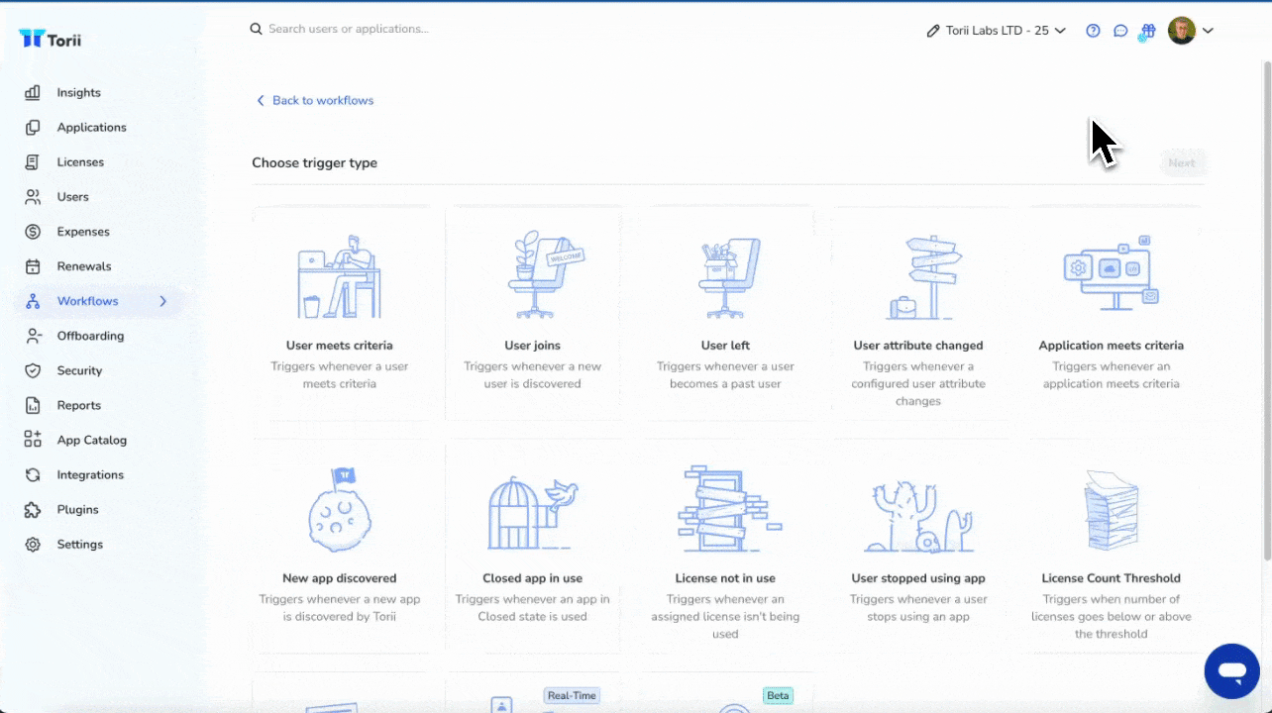Click the Offboarding sidebar icon
The height and width of the screenshot is (713, 1272).
coord(33,336)
